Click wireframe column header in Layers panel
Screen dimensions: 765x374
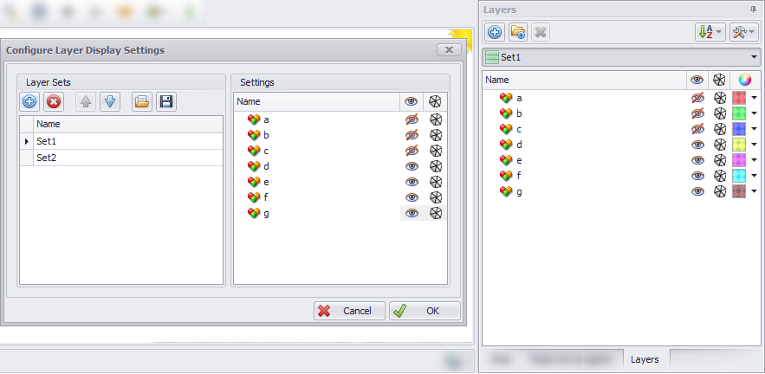(720, 80)
